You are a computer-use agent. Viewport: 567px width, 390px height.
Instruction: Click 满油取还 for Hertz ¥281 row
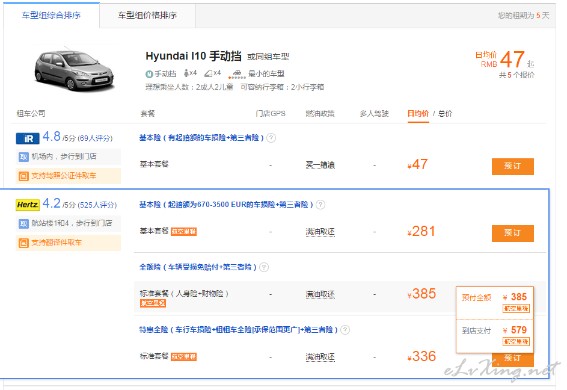click(320, 232)
